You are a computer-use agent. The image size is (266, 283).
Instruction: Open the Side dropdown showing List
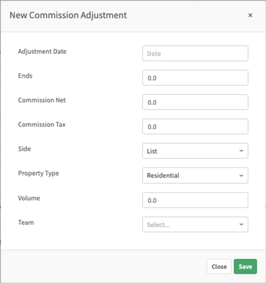click(195, 151)
